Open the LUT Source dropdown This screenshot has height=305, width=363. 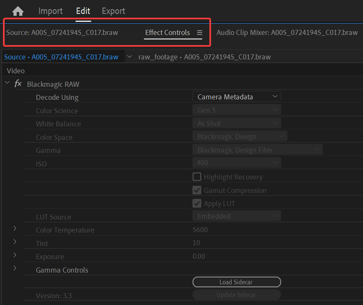pyautogui.click(x=236, y=216)
